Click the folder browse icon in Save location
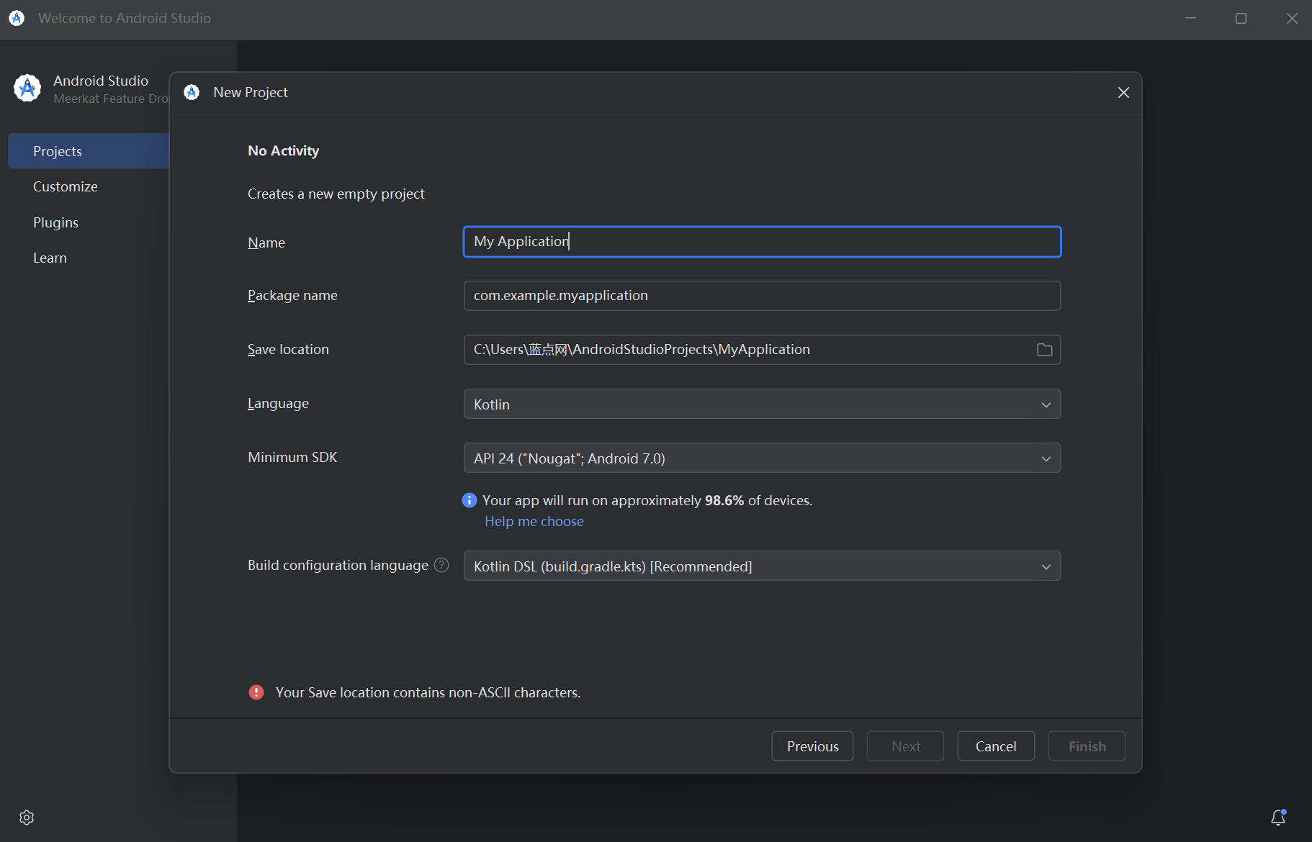1312x842 pixels. [x=1044, y=350]
